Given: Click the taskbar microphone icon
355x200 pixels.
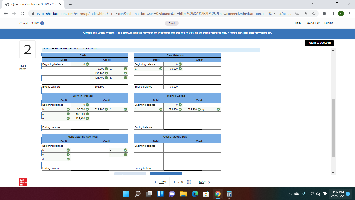Looking at the screenshot, I should [303, 194].
